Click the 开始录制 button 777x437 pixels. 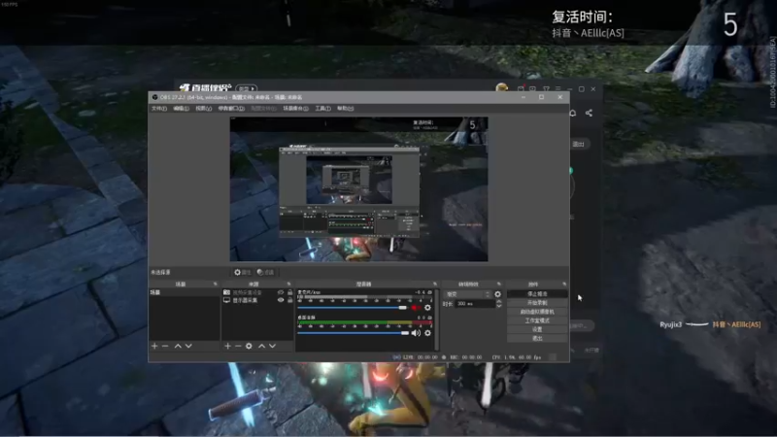(x=537, y=303)
